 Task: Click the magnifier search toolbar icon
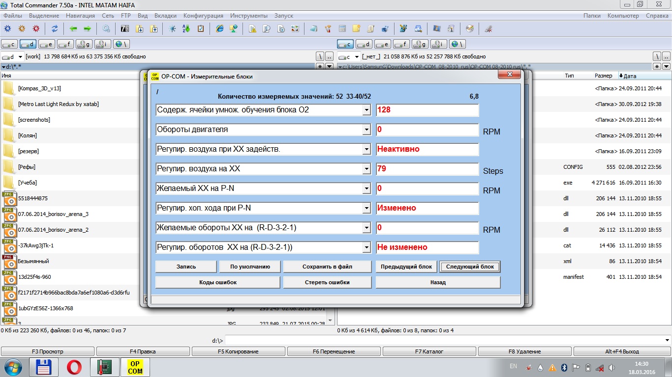[x=418, y=28]
